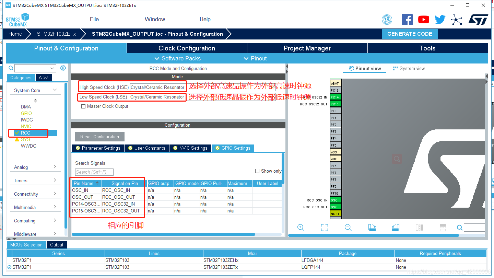Click the GENERATE CODE button
494x278 pixels.
[x=410, y=34]
